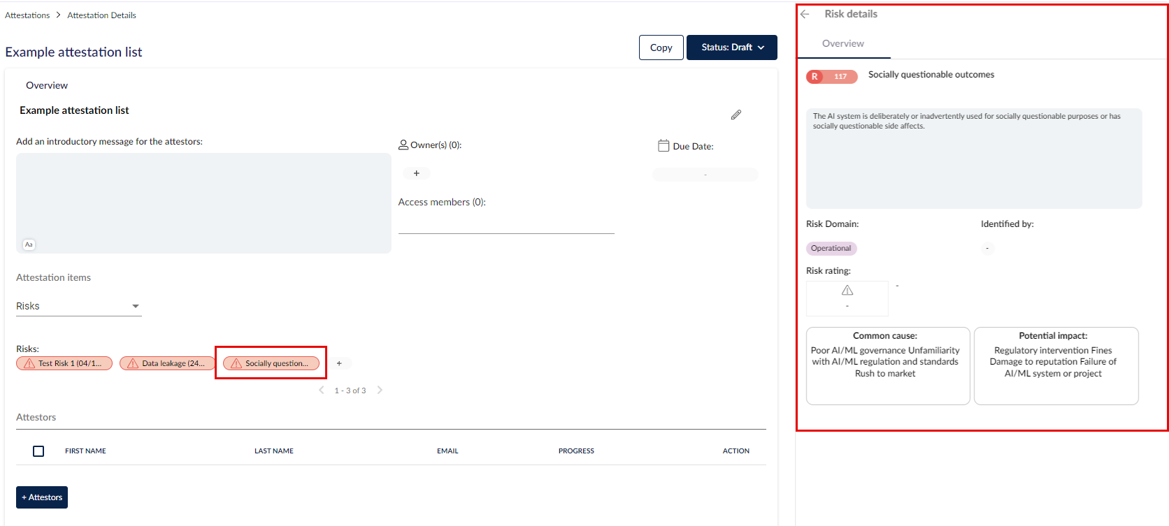Switch to the Overview tab in Risk details
The image size is (1169, 526).
(x=843, y=43)
